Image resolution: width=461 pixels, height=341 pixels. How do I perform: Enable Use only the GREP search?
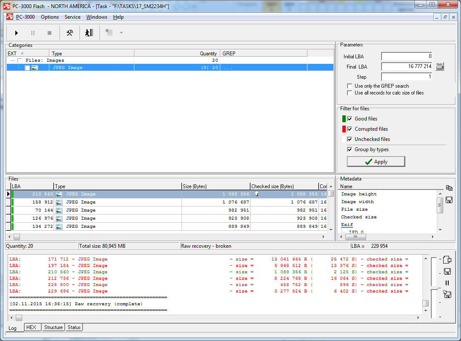tap(350, 86)
